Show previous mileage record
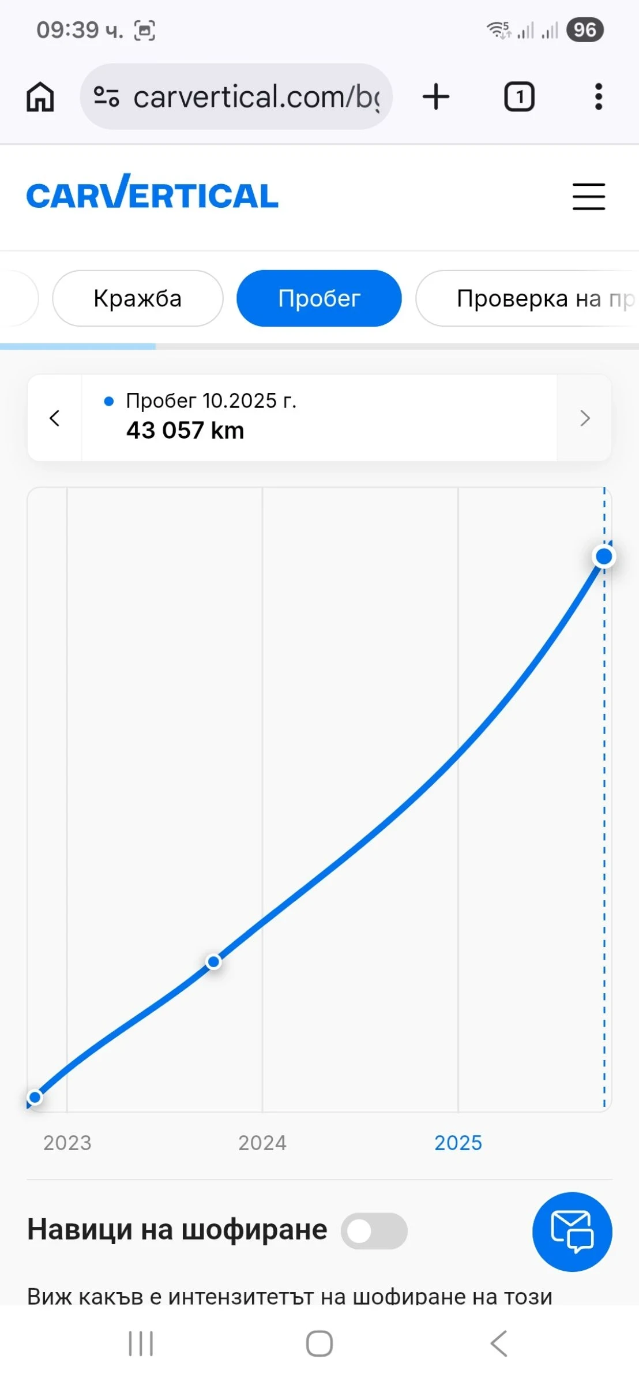Viewport: 639px width, 1385px height. 55,418
